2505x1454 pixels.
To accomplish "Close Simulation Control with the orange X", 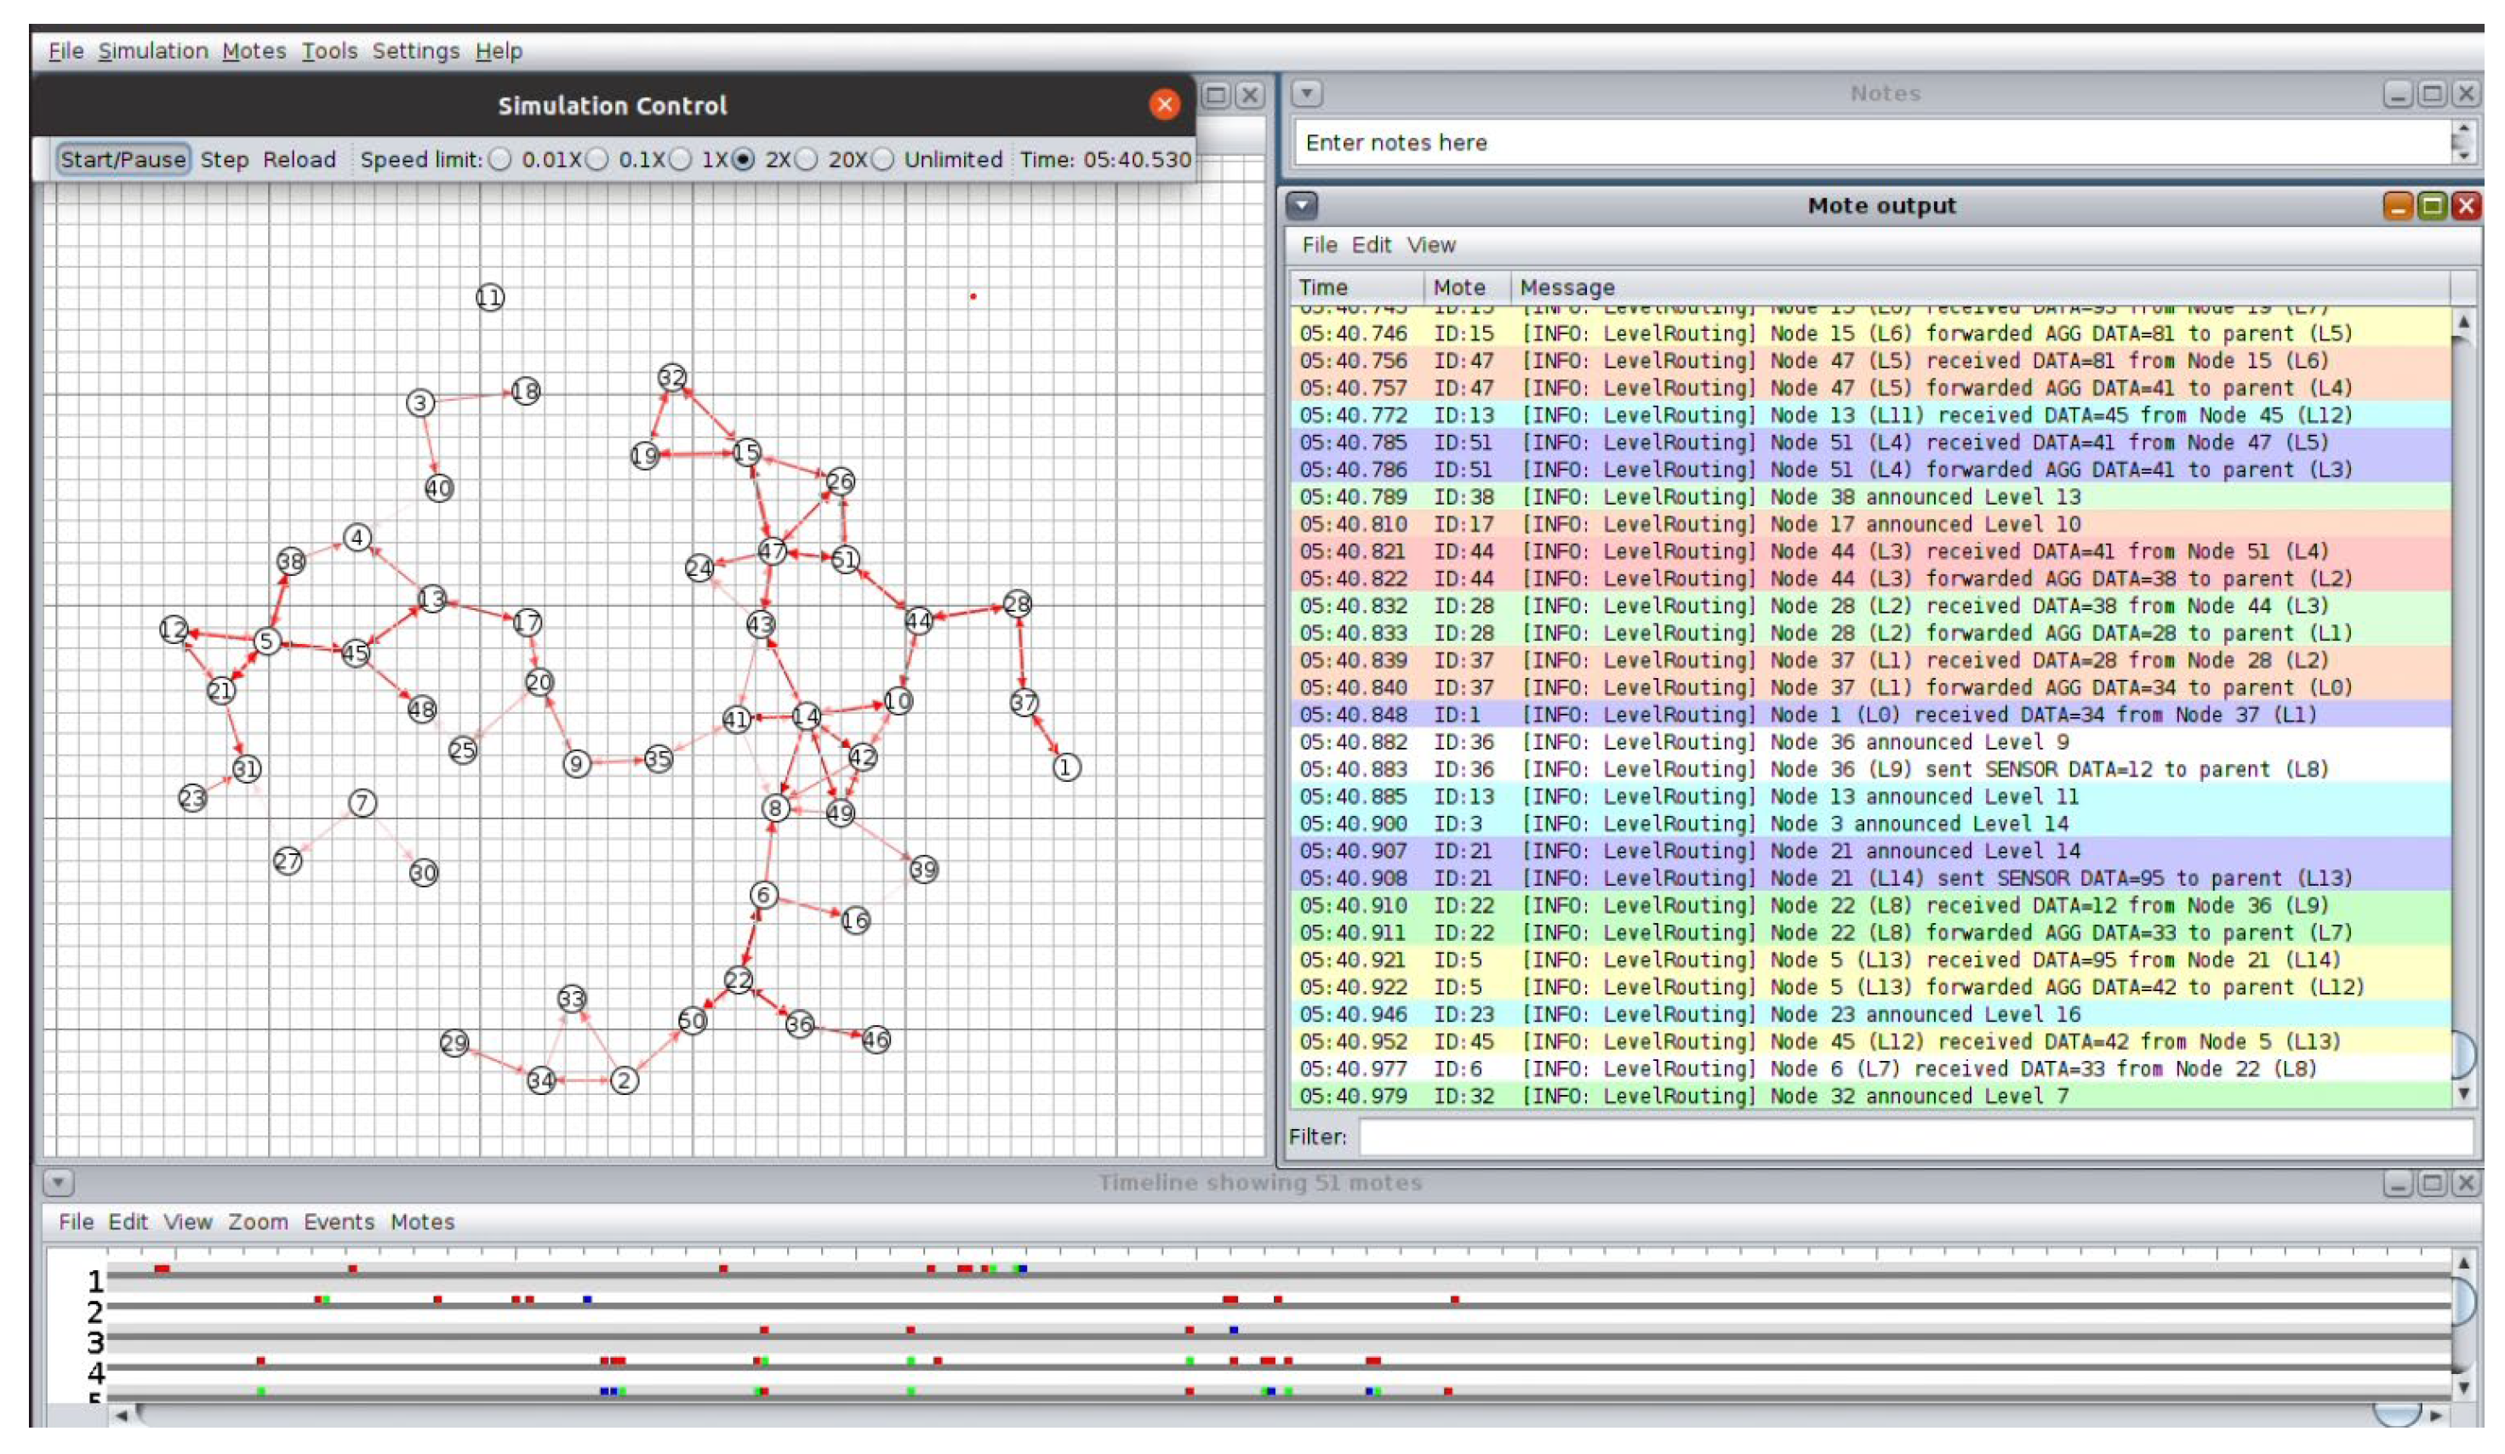I will 1164,105.
